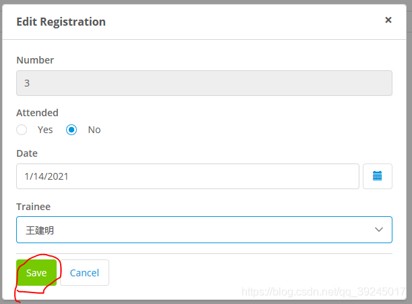The width and height of the screenshot is (412, 304).
Task: Select the No attended option
Action: tap(71, 130)
